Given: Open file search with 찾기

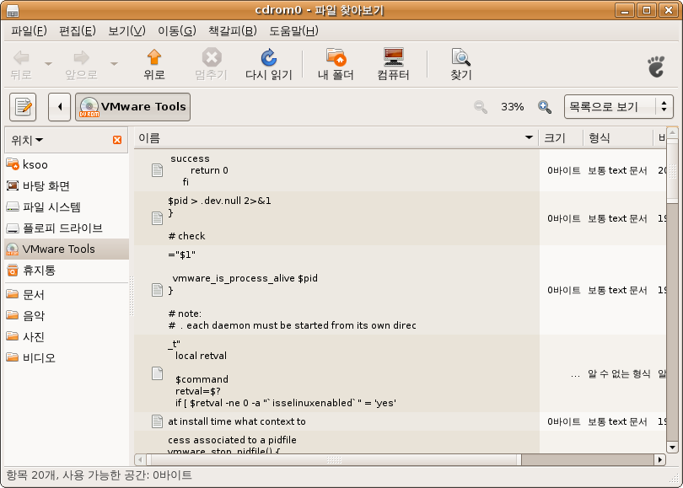Looking at the screenshot, I should (x=461, y=64).
